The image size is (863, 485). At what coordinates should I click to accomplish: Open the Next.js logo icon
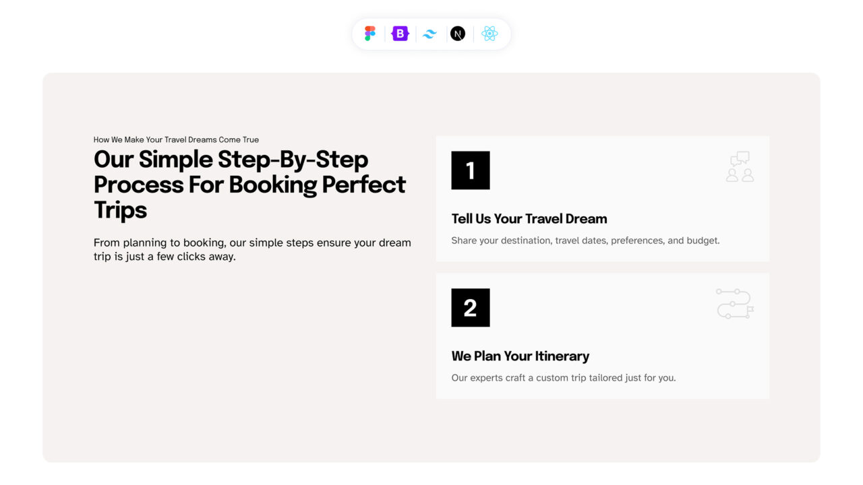point(458,34)
